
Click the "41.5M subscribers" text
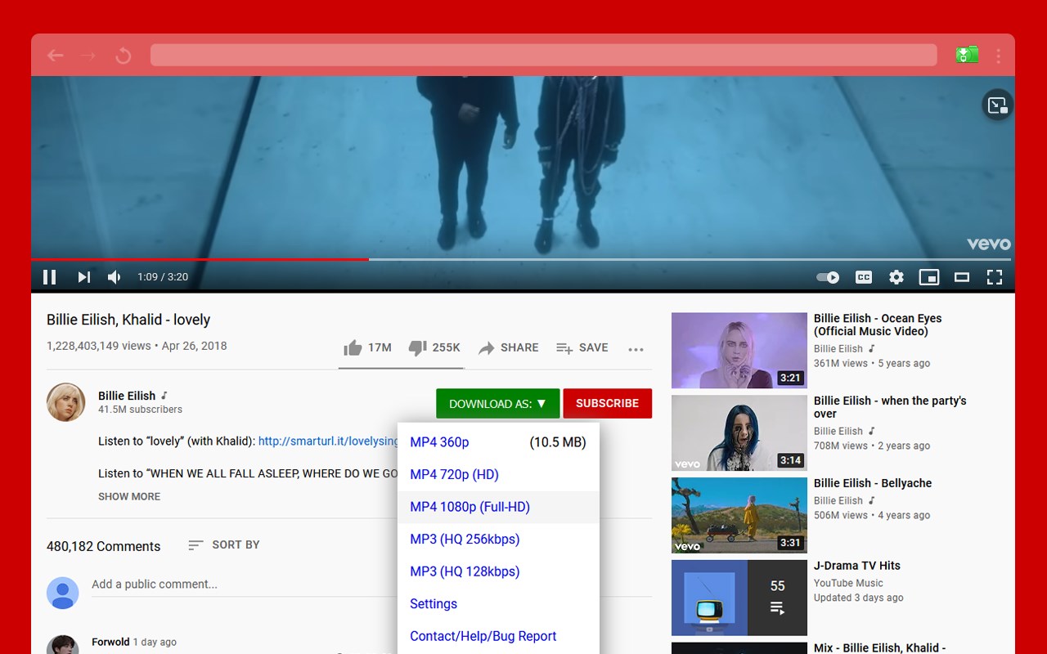[x=140, y=410]
